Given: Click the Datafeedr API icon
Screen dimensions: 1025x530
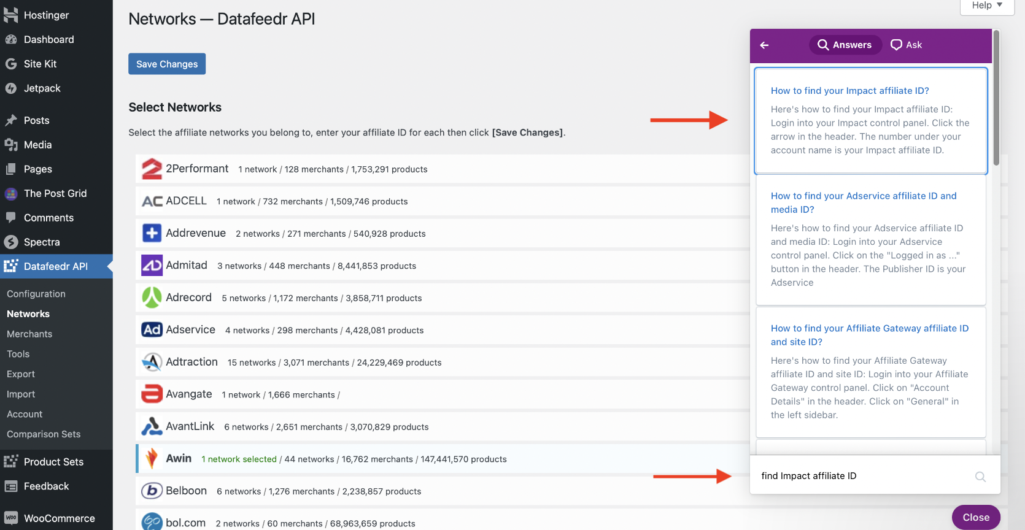Looking at the screenshot, I should 11,266.
